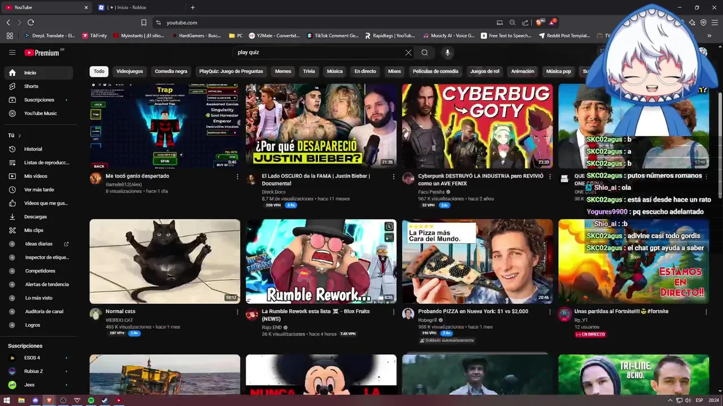The height and width of the screenshot is (406, 723).
Task: Open options menu for Cyberpunk video
Action: (x=550, y=176)
